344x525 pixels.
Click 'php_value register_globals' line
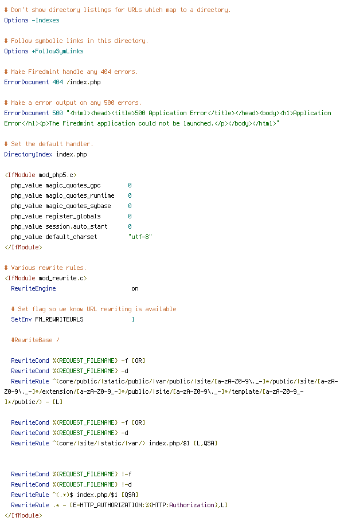coord(71,216)
